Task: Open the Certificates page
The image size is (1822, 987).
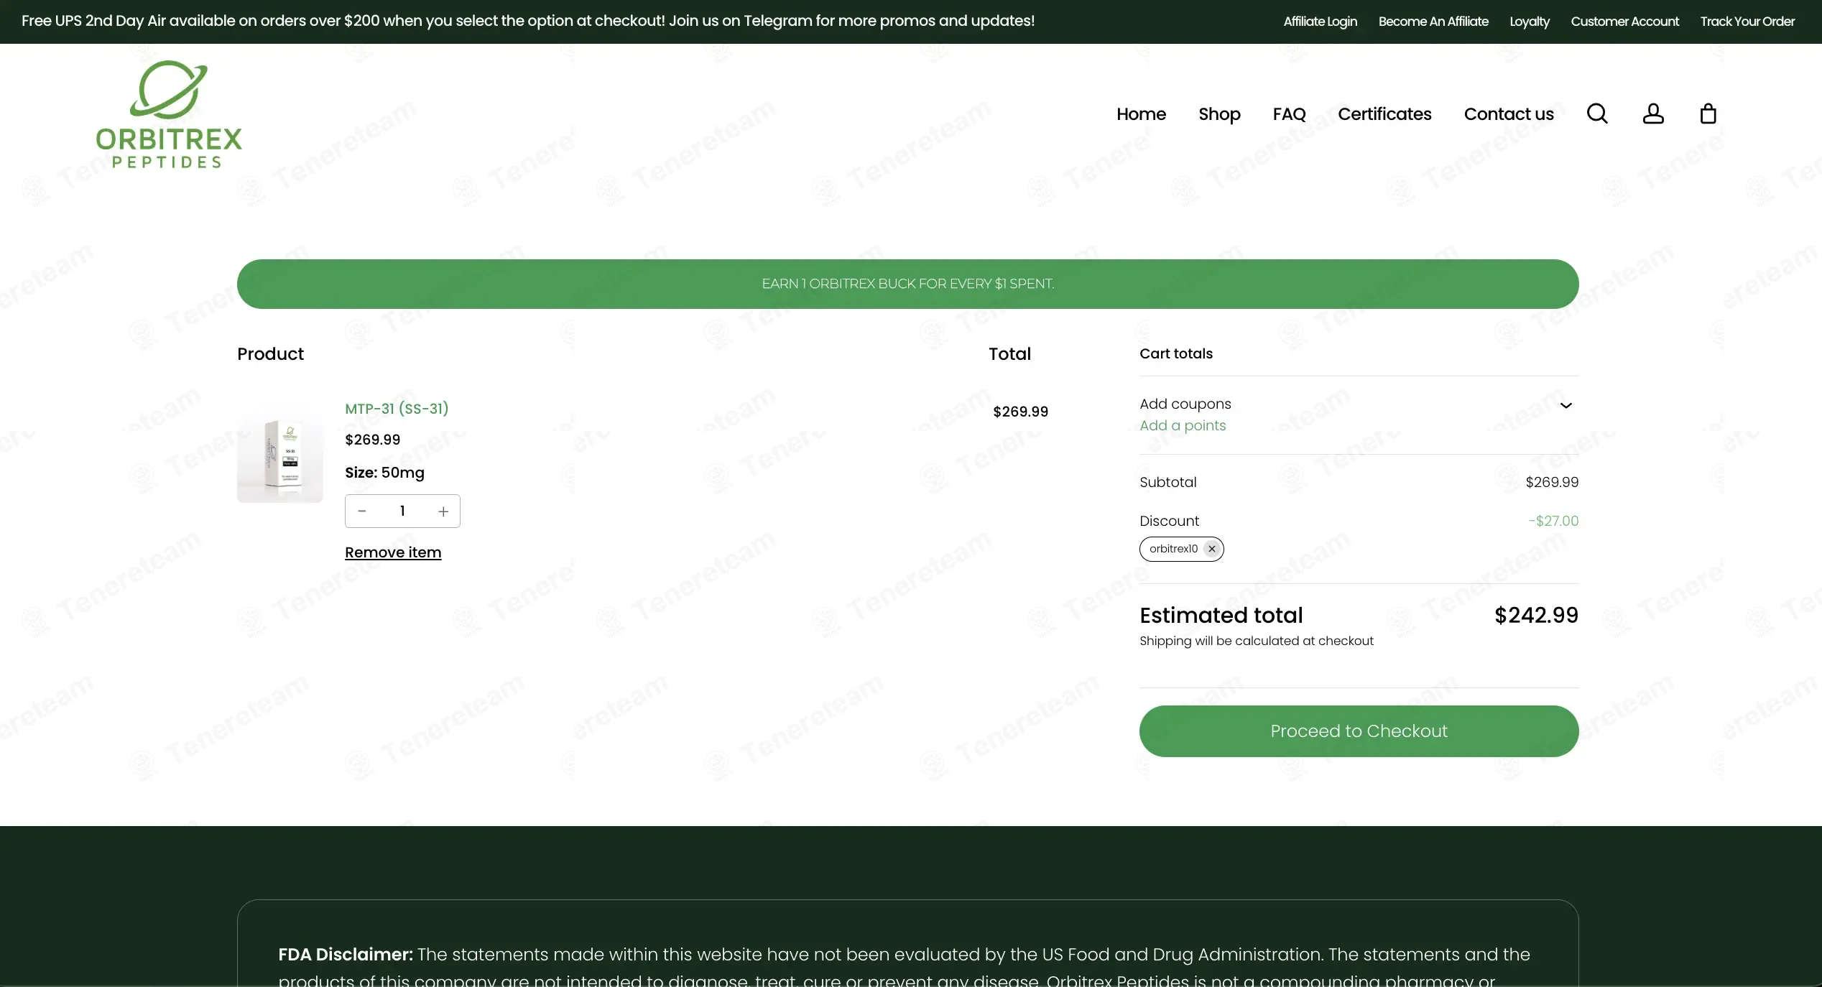Action: click(x=1384, y=114)
